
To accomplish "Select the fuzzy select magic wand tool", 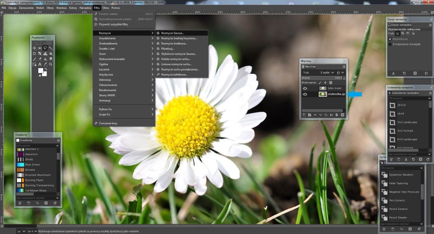I will [x=51, y=48].
